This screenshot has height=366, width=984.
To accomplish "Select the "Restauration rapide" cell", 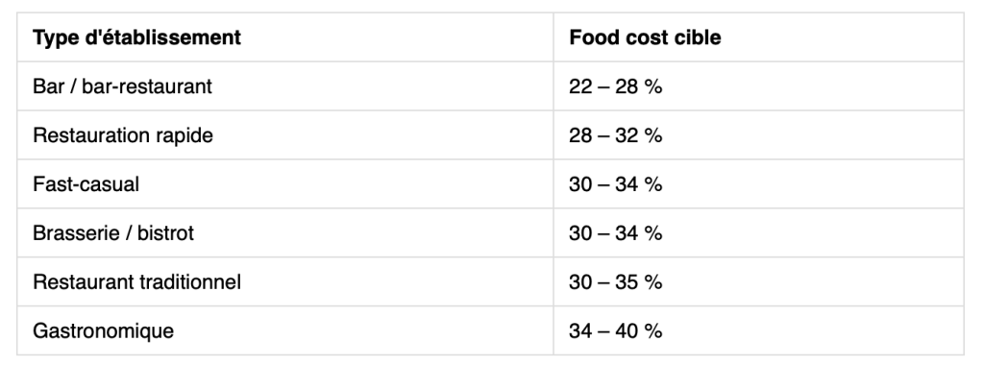I will [x=284, y=135].
